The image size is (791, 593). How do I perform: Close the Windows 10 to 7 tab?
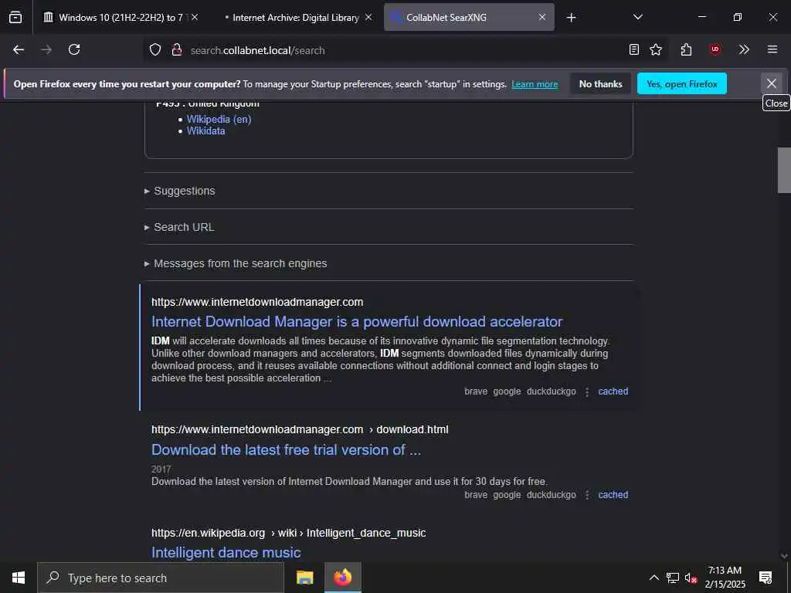coord(195,17)
